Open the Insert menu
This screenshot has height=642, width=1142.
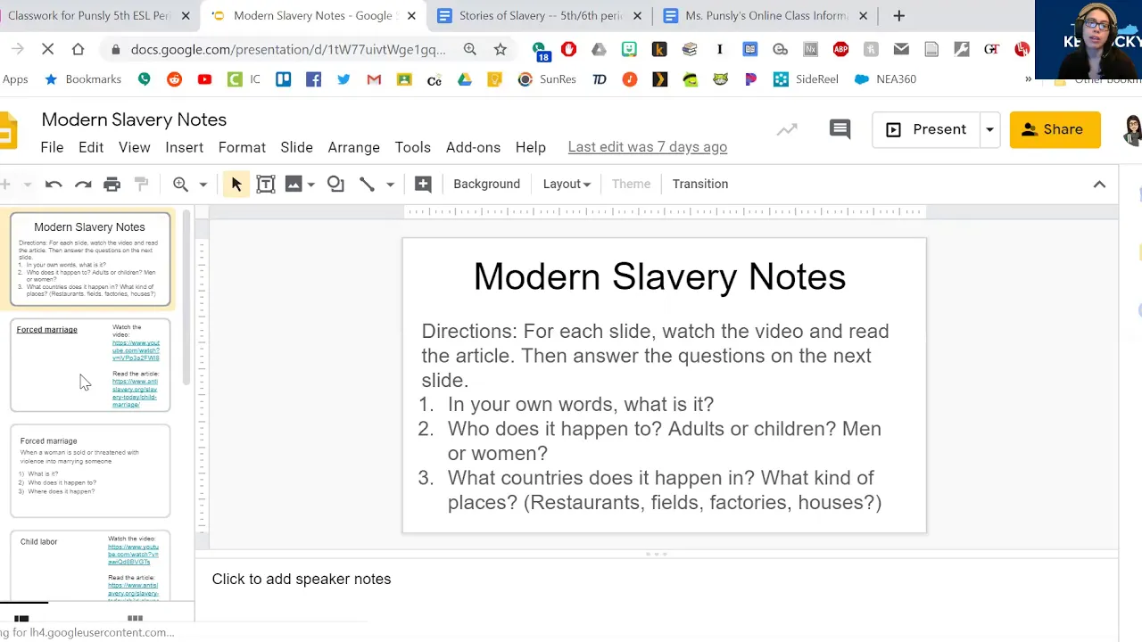pyautogui.click(x=185, y=147)
